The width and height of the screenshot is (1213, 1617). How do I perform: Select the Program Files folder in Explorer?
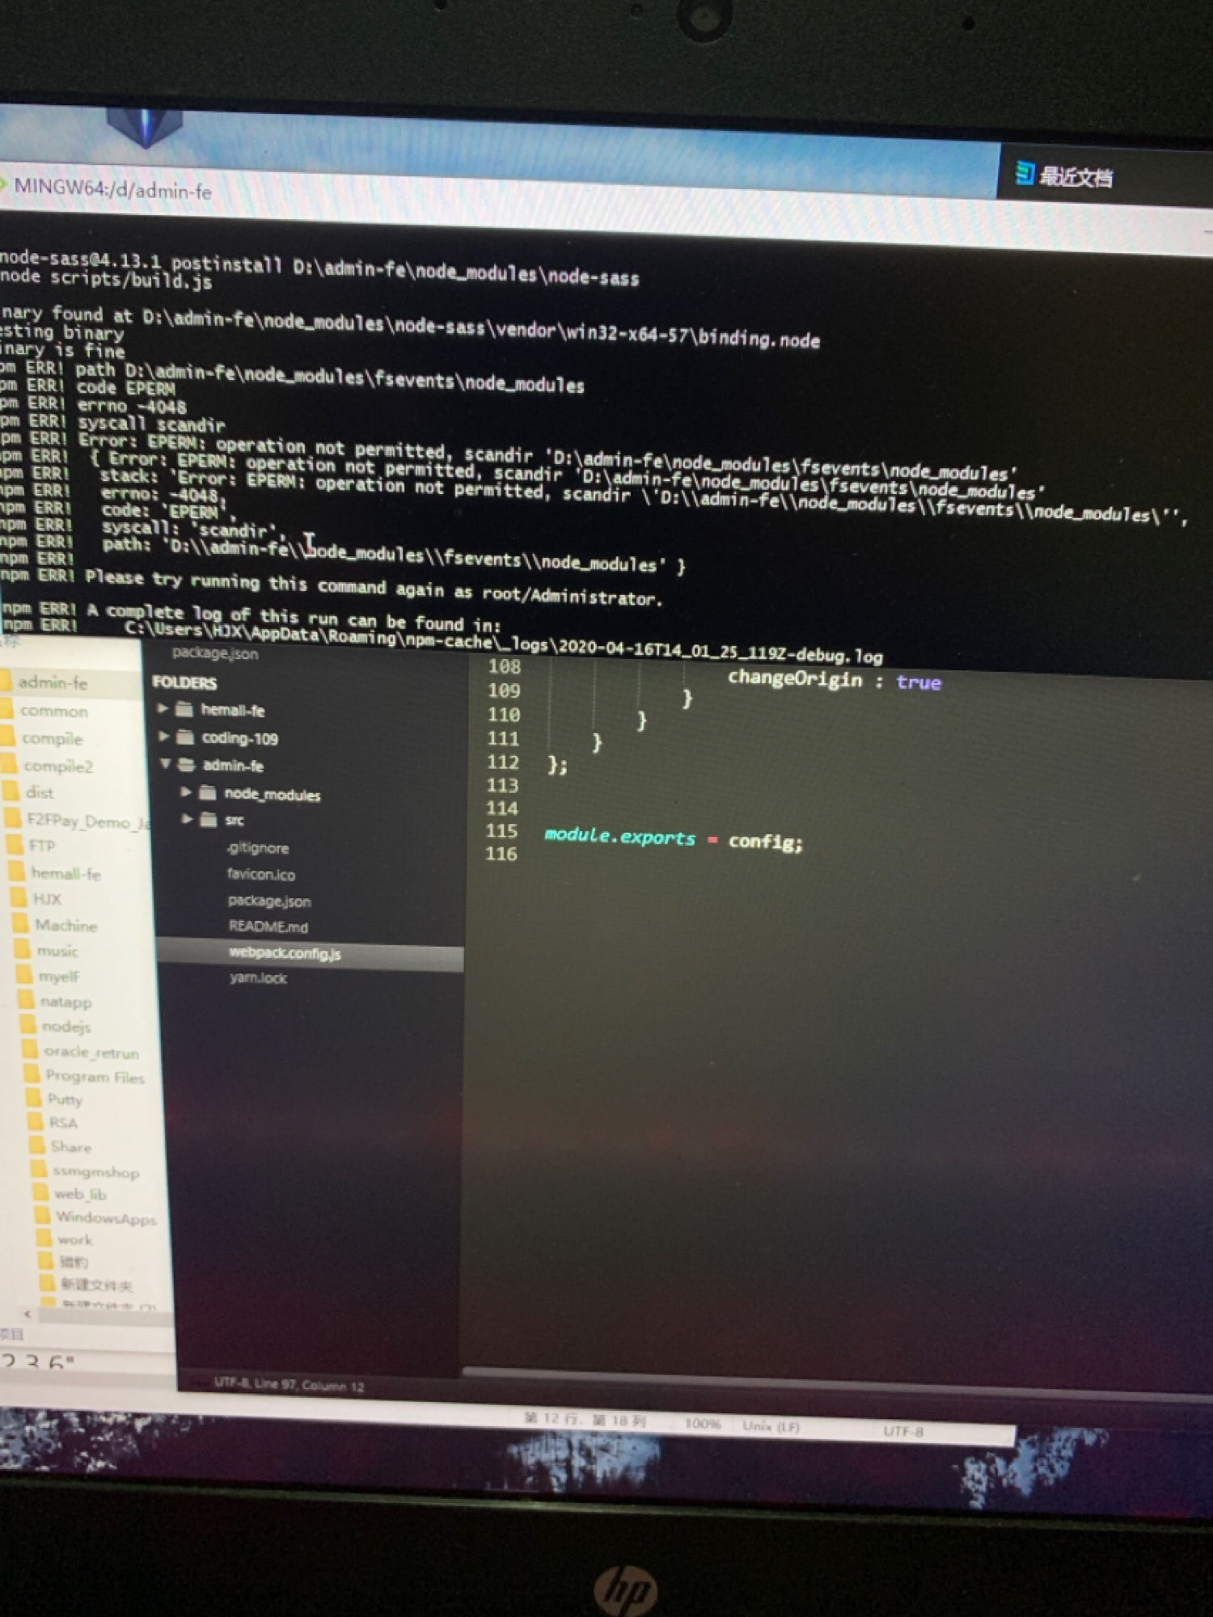pos(95,1076)
